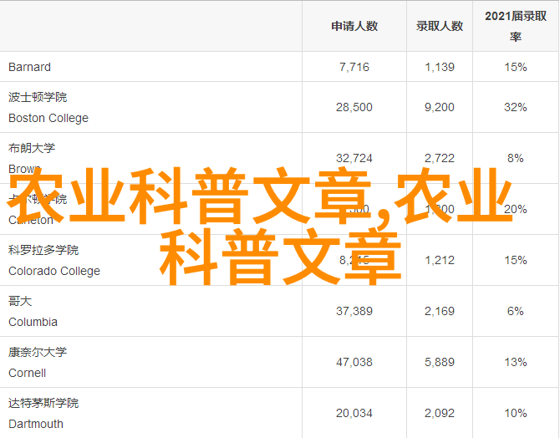Click Columbia applicants value 37,389
The image size is (560, 438).
coord(354,311)
